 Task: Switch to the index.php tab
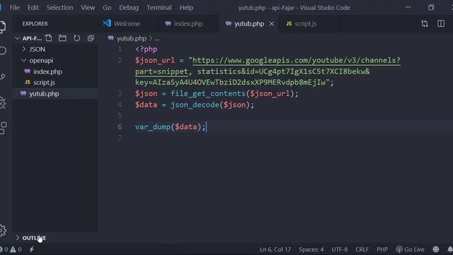tap(188, 23)
